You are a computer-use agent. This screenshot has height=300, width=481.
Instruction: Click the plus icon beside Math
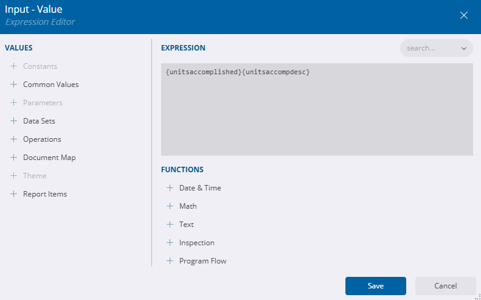[x=170, y=206]
